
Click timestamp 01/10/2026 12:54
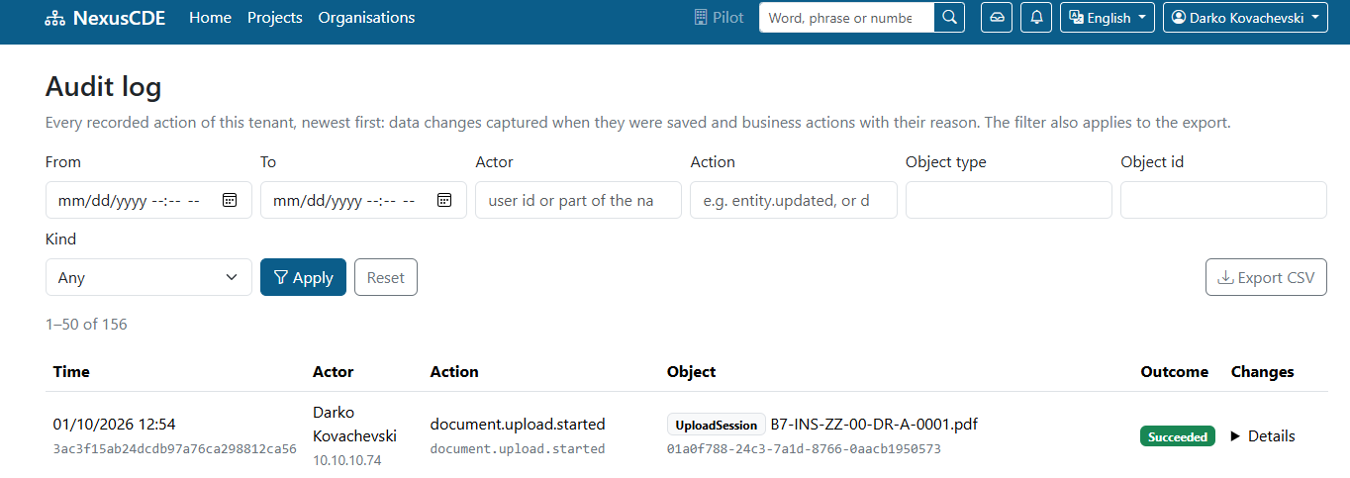point(114,425)
